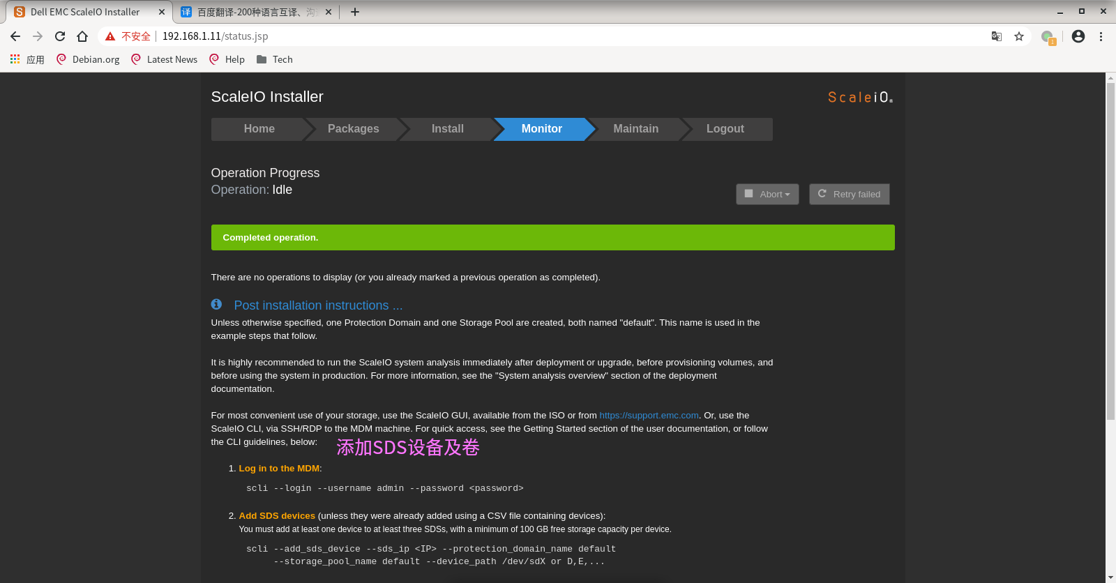This screenshot has width=1116, height=583.
Task: Click the not-secure warning icon
Action: point(110,36)
